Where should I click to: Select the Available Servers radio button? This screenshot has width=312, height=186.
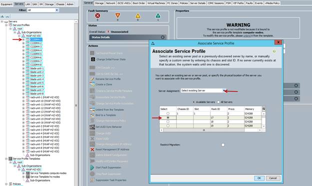[x=193, y=102]
